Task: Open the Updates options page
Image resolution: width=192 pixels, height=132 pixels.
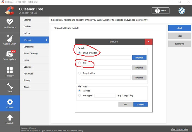Action: point(34,67)
